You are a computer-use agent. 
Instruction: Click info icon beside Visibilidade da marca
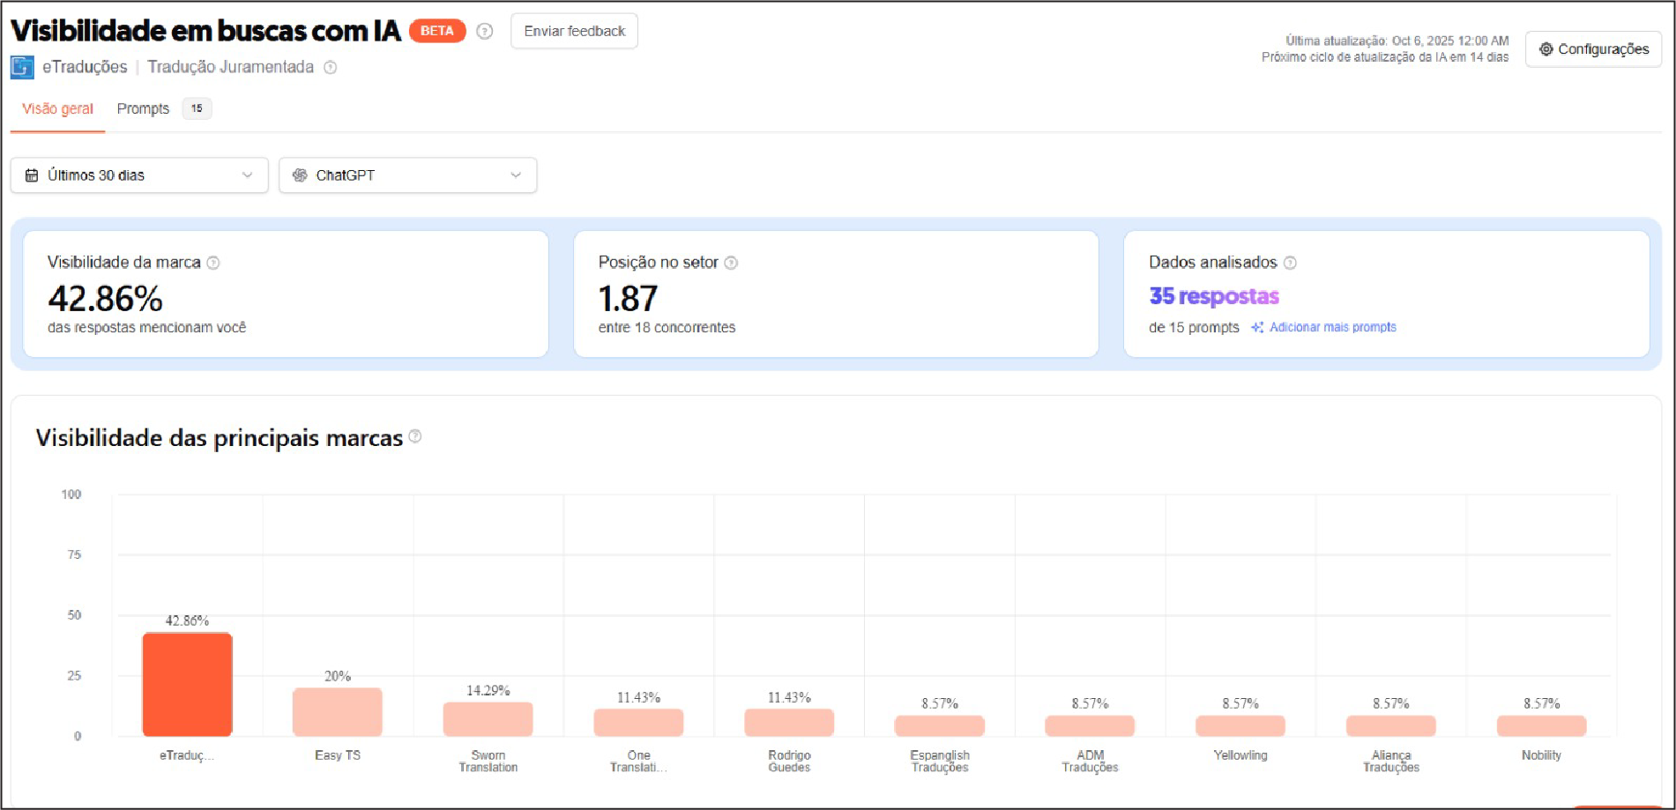[213, 263]
